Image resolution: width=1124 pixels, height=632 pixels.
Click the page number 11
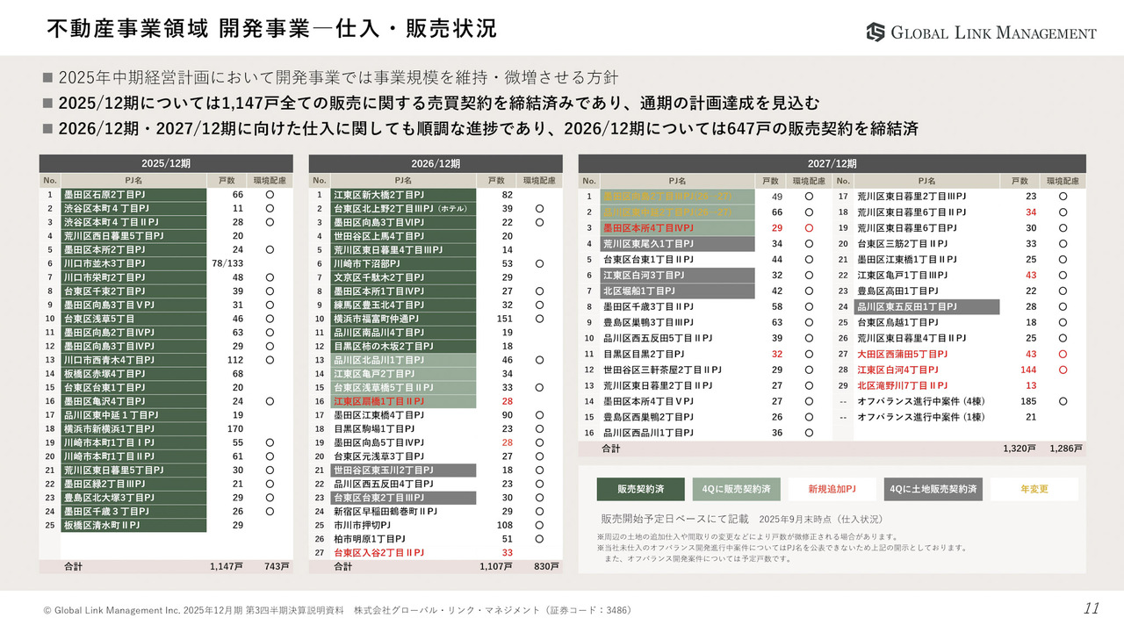(1092, 608)
